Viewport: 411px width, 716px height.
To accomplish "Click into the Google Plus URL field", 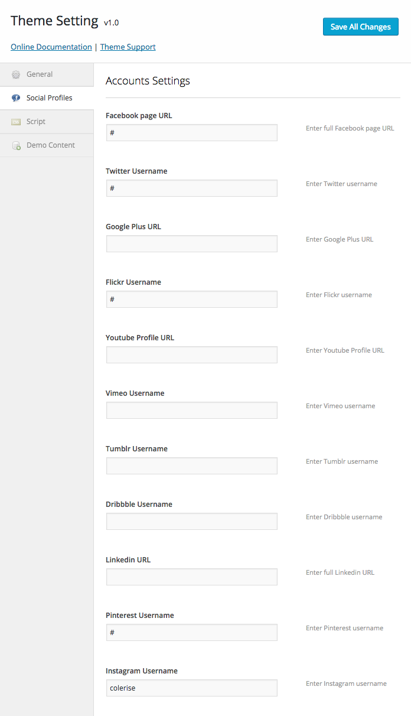I will (x=191, y=244).
